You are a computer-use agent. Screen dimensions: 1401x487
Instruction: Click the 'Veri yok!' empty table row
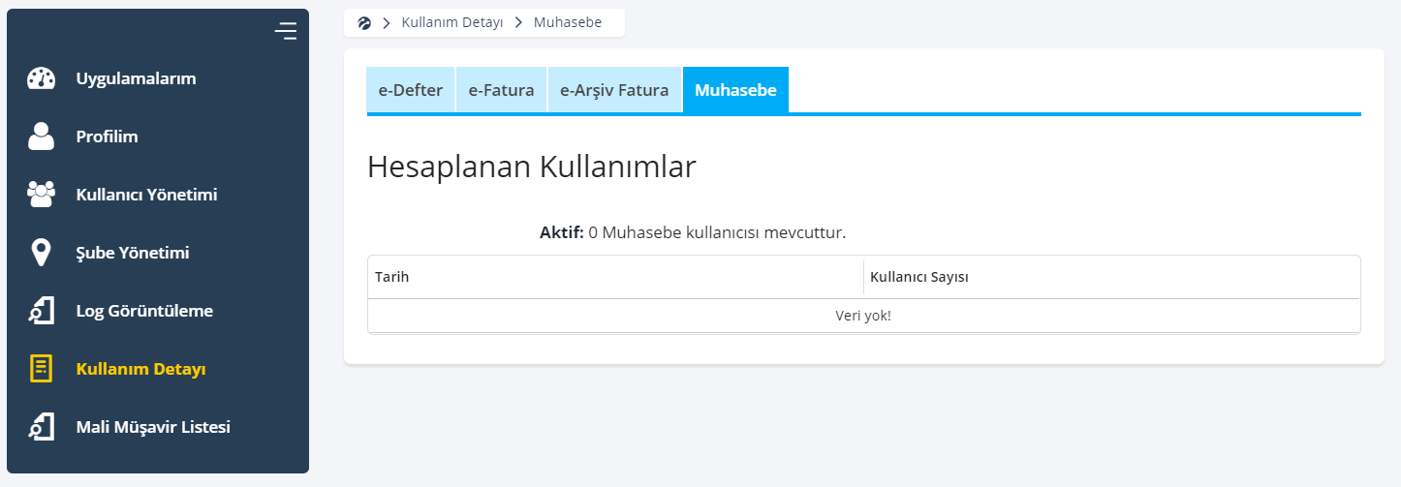[863, 316]
